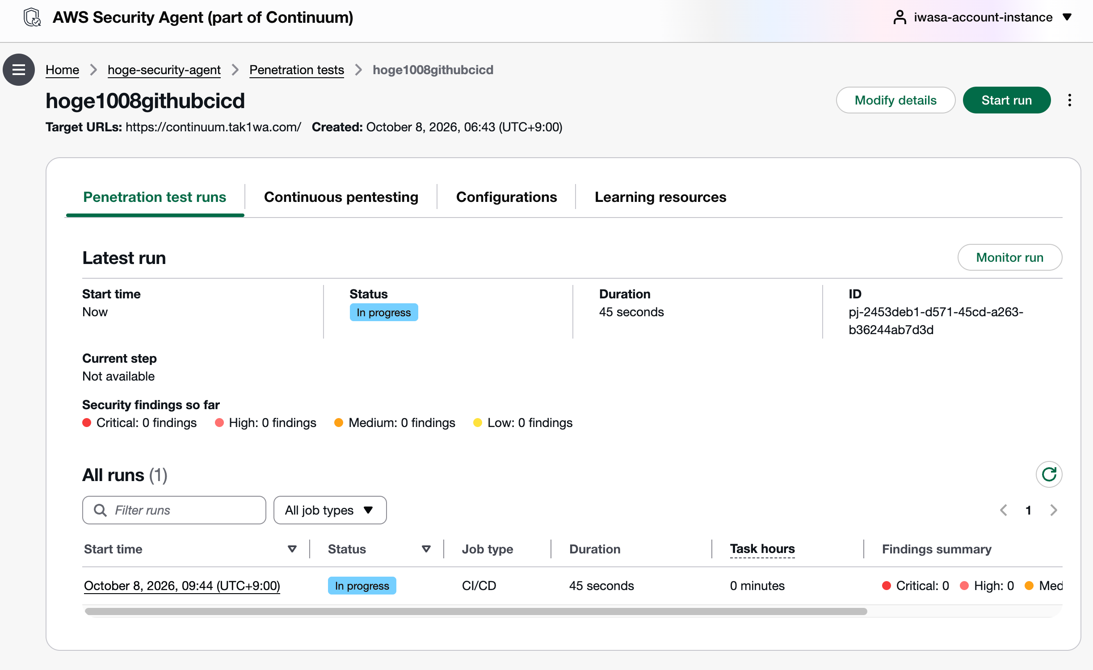
Task: Open the Configurations tab
Action: point(506,197)
